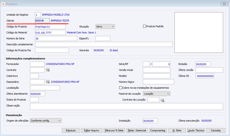Click the Estrutura button
230x136 pixels.
71,131
